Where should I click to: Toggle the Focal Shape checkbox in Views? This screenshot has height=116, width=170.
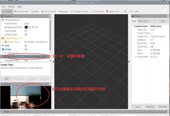pyautogui.click(x=152, y=47)
